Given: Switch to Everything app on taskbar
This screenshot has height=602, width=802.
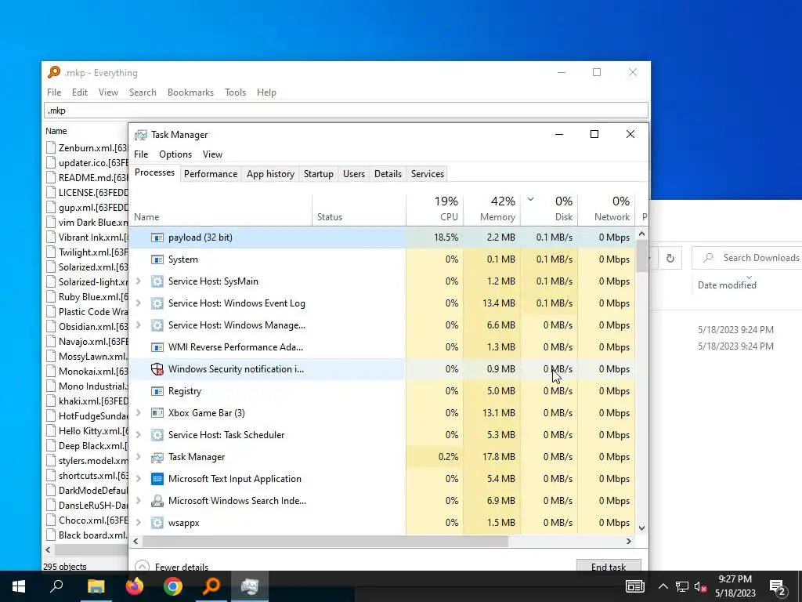Looking at the screenshot, I should coord(211,586).
